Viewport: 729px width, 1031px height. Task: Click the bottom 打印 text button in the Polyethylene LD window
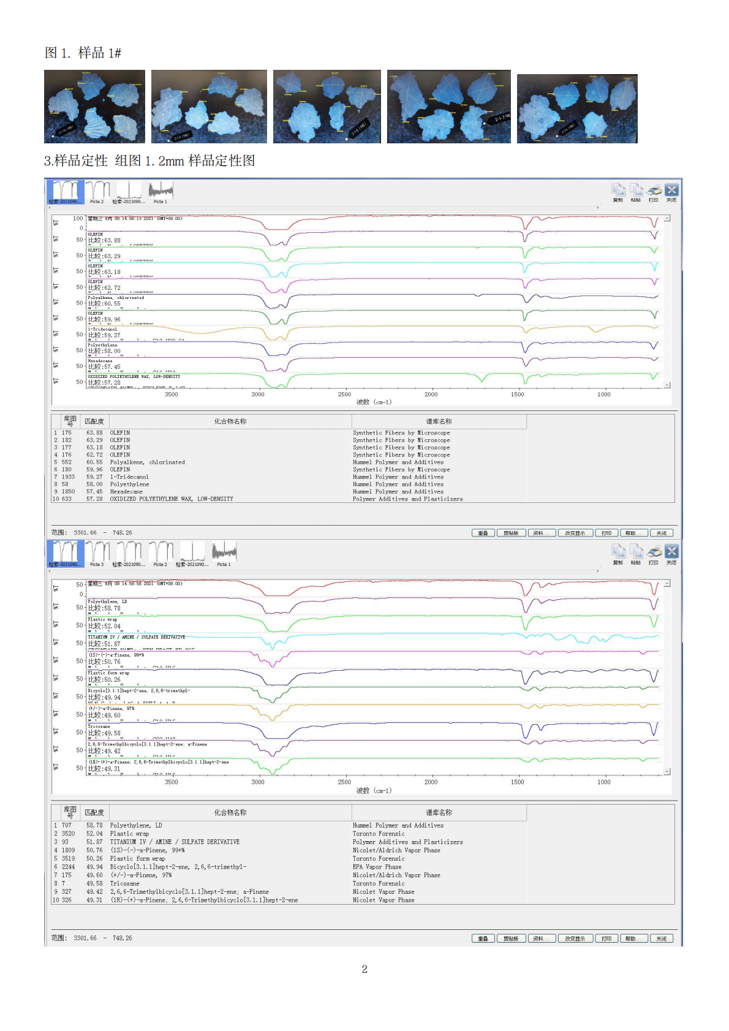click(x=606, y=938)
